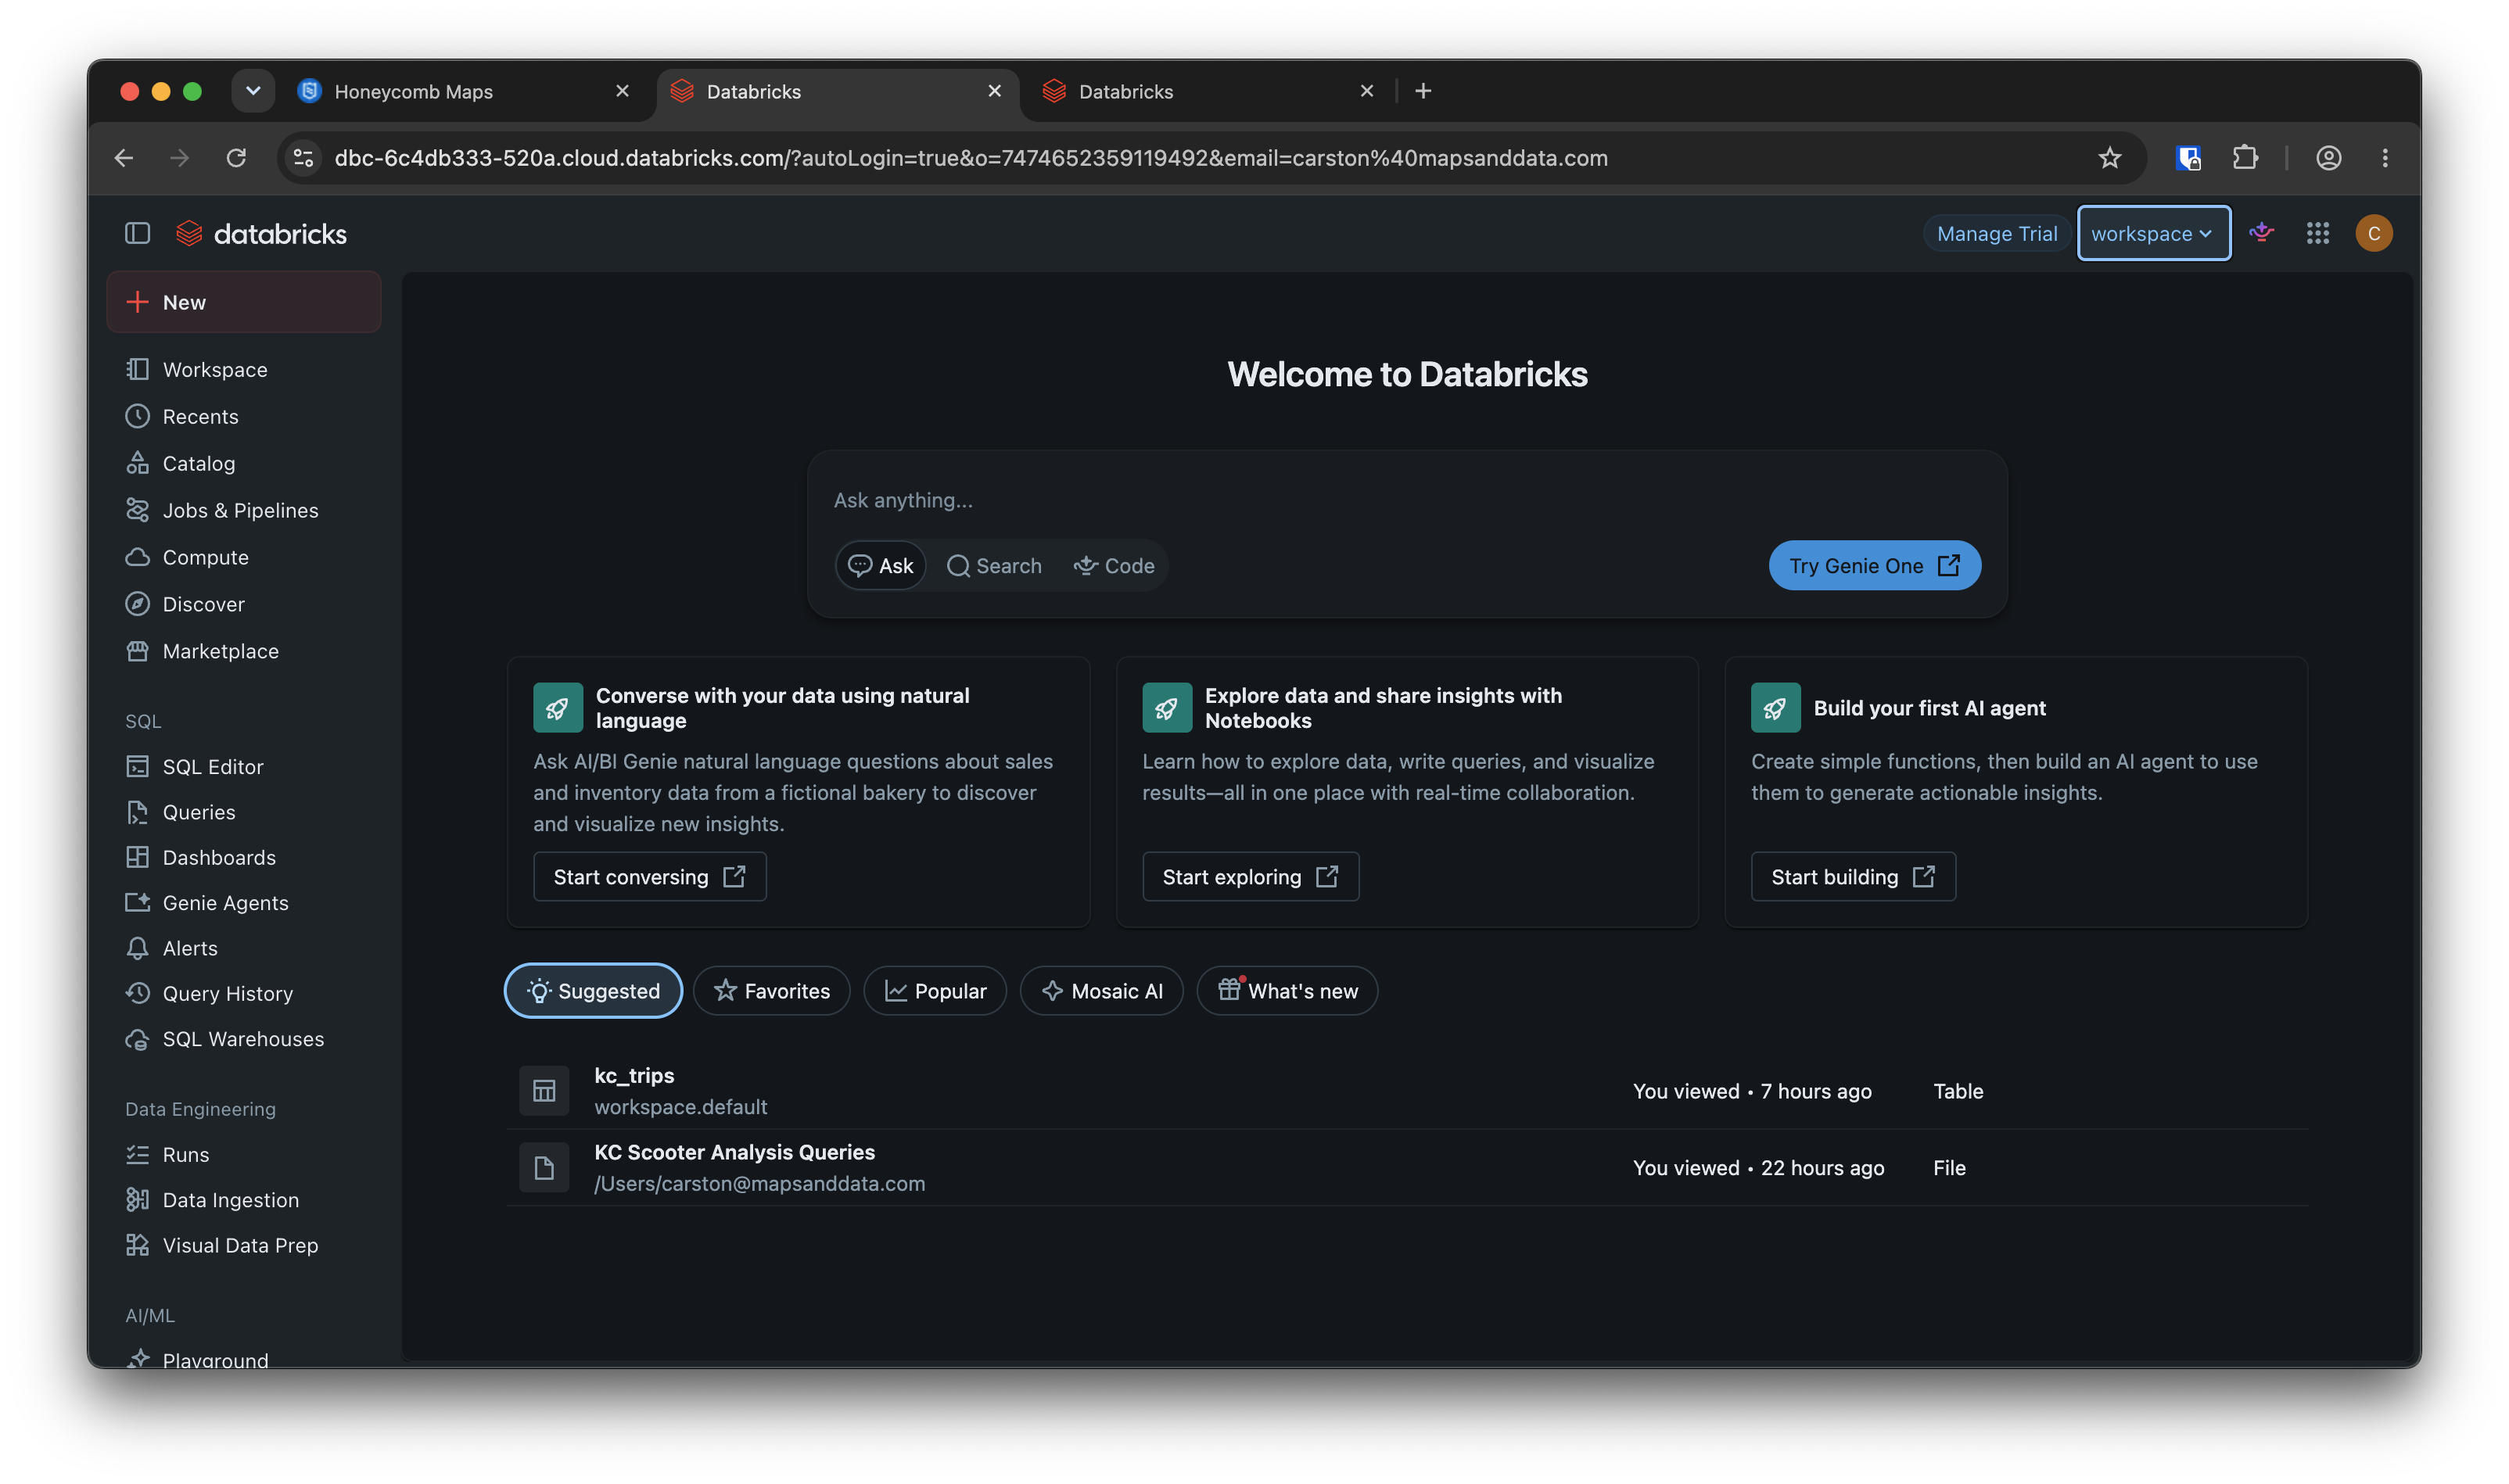The width and height of the screenshot is (2509, 1484).
Task: Switch to the What's new tab
Action: [1287, 991]
